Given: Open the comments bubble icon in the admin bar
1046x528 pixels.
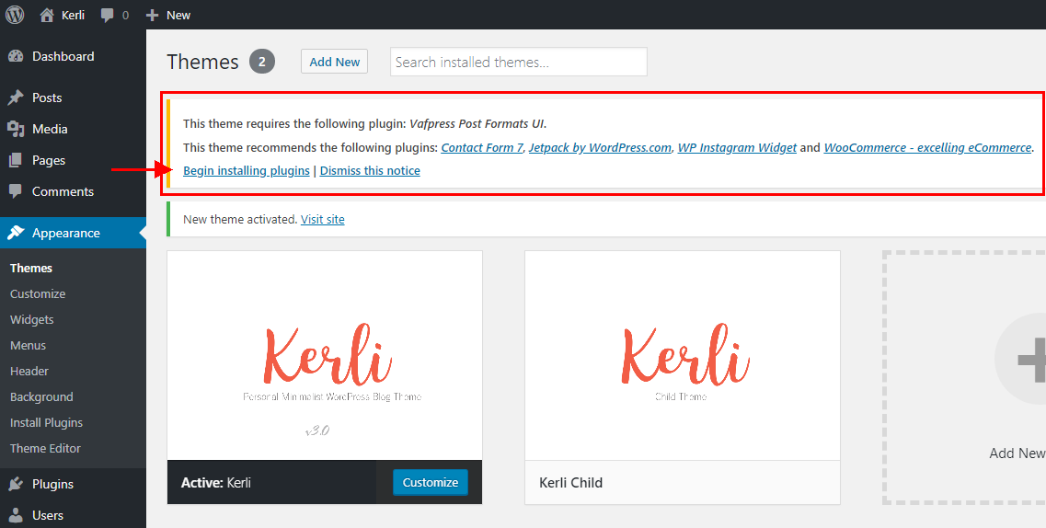Looking at the screenshot, I should tap(107, 16).
